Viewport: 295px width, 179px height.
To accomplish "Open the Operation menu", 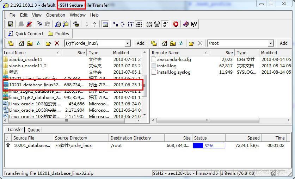I will click(55, 15).
